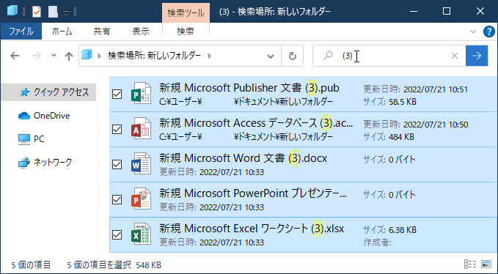Screen dimensions: 498x274
Task: Click the PC monitor icon
Action: coord(24,139)
